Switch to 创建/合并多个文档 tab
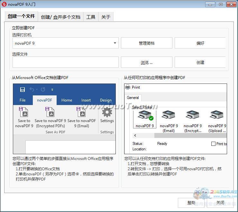The width and height of the screenshot is (238, 212). 60,17
